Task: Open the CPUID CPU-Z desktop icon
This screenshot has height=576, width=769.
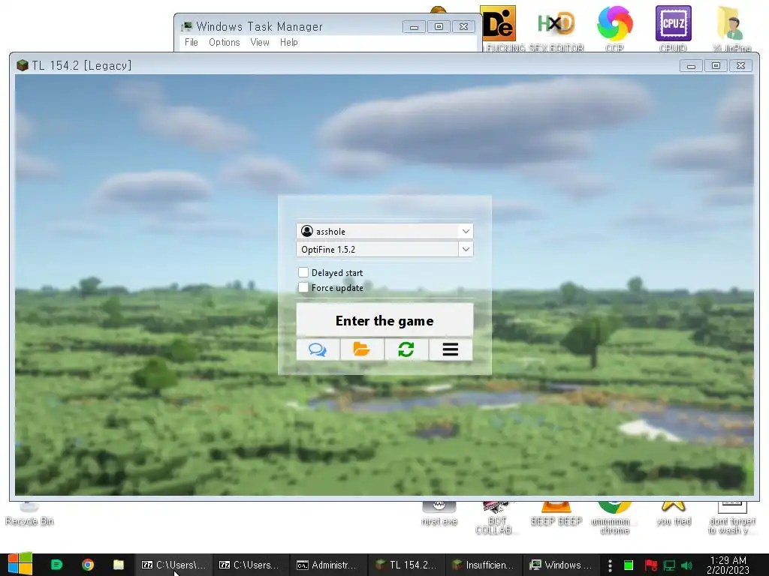Action: click(x=673, y=28)
